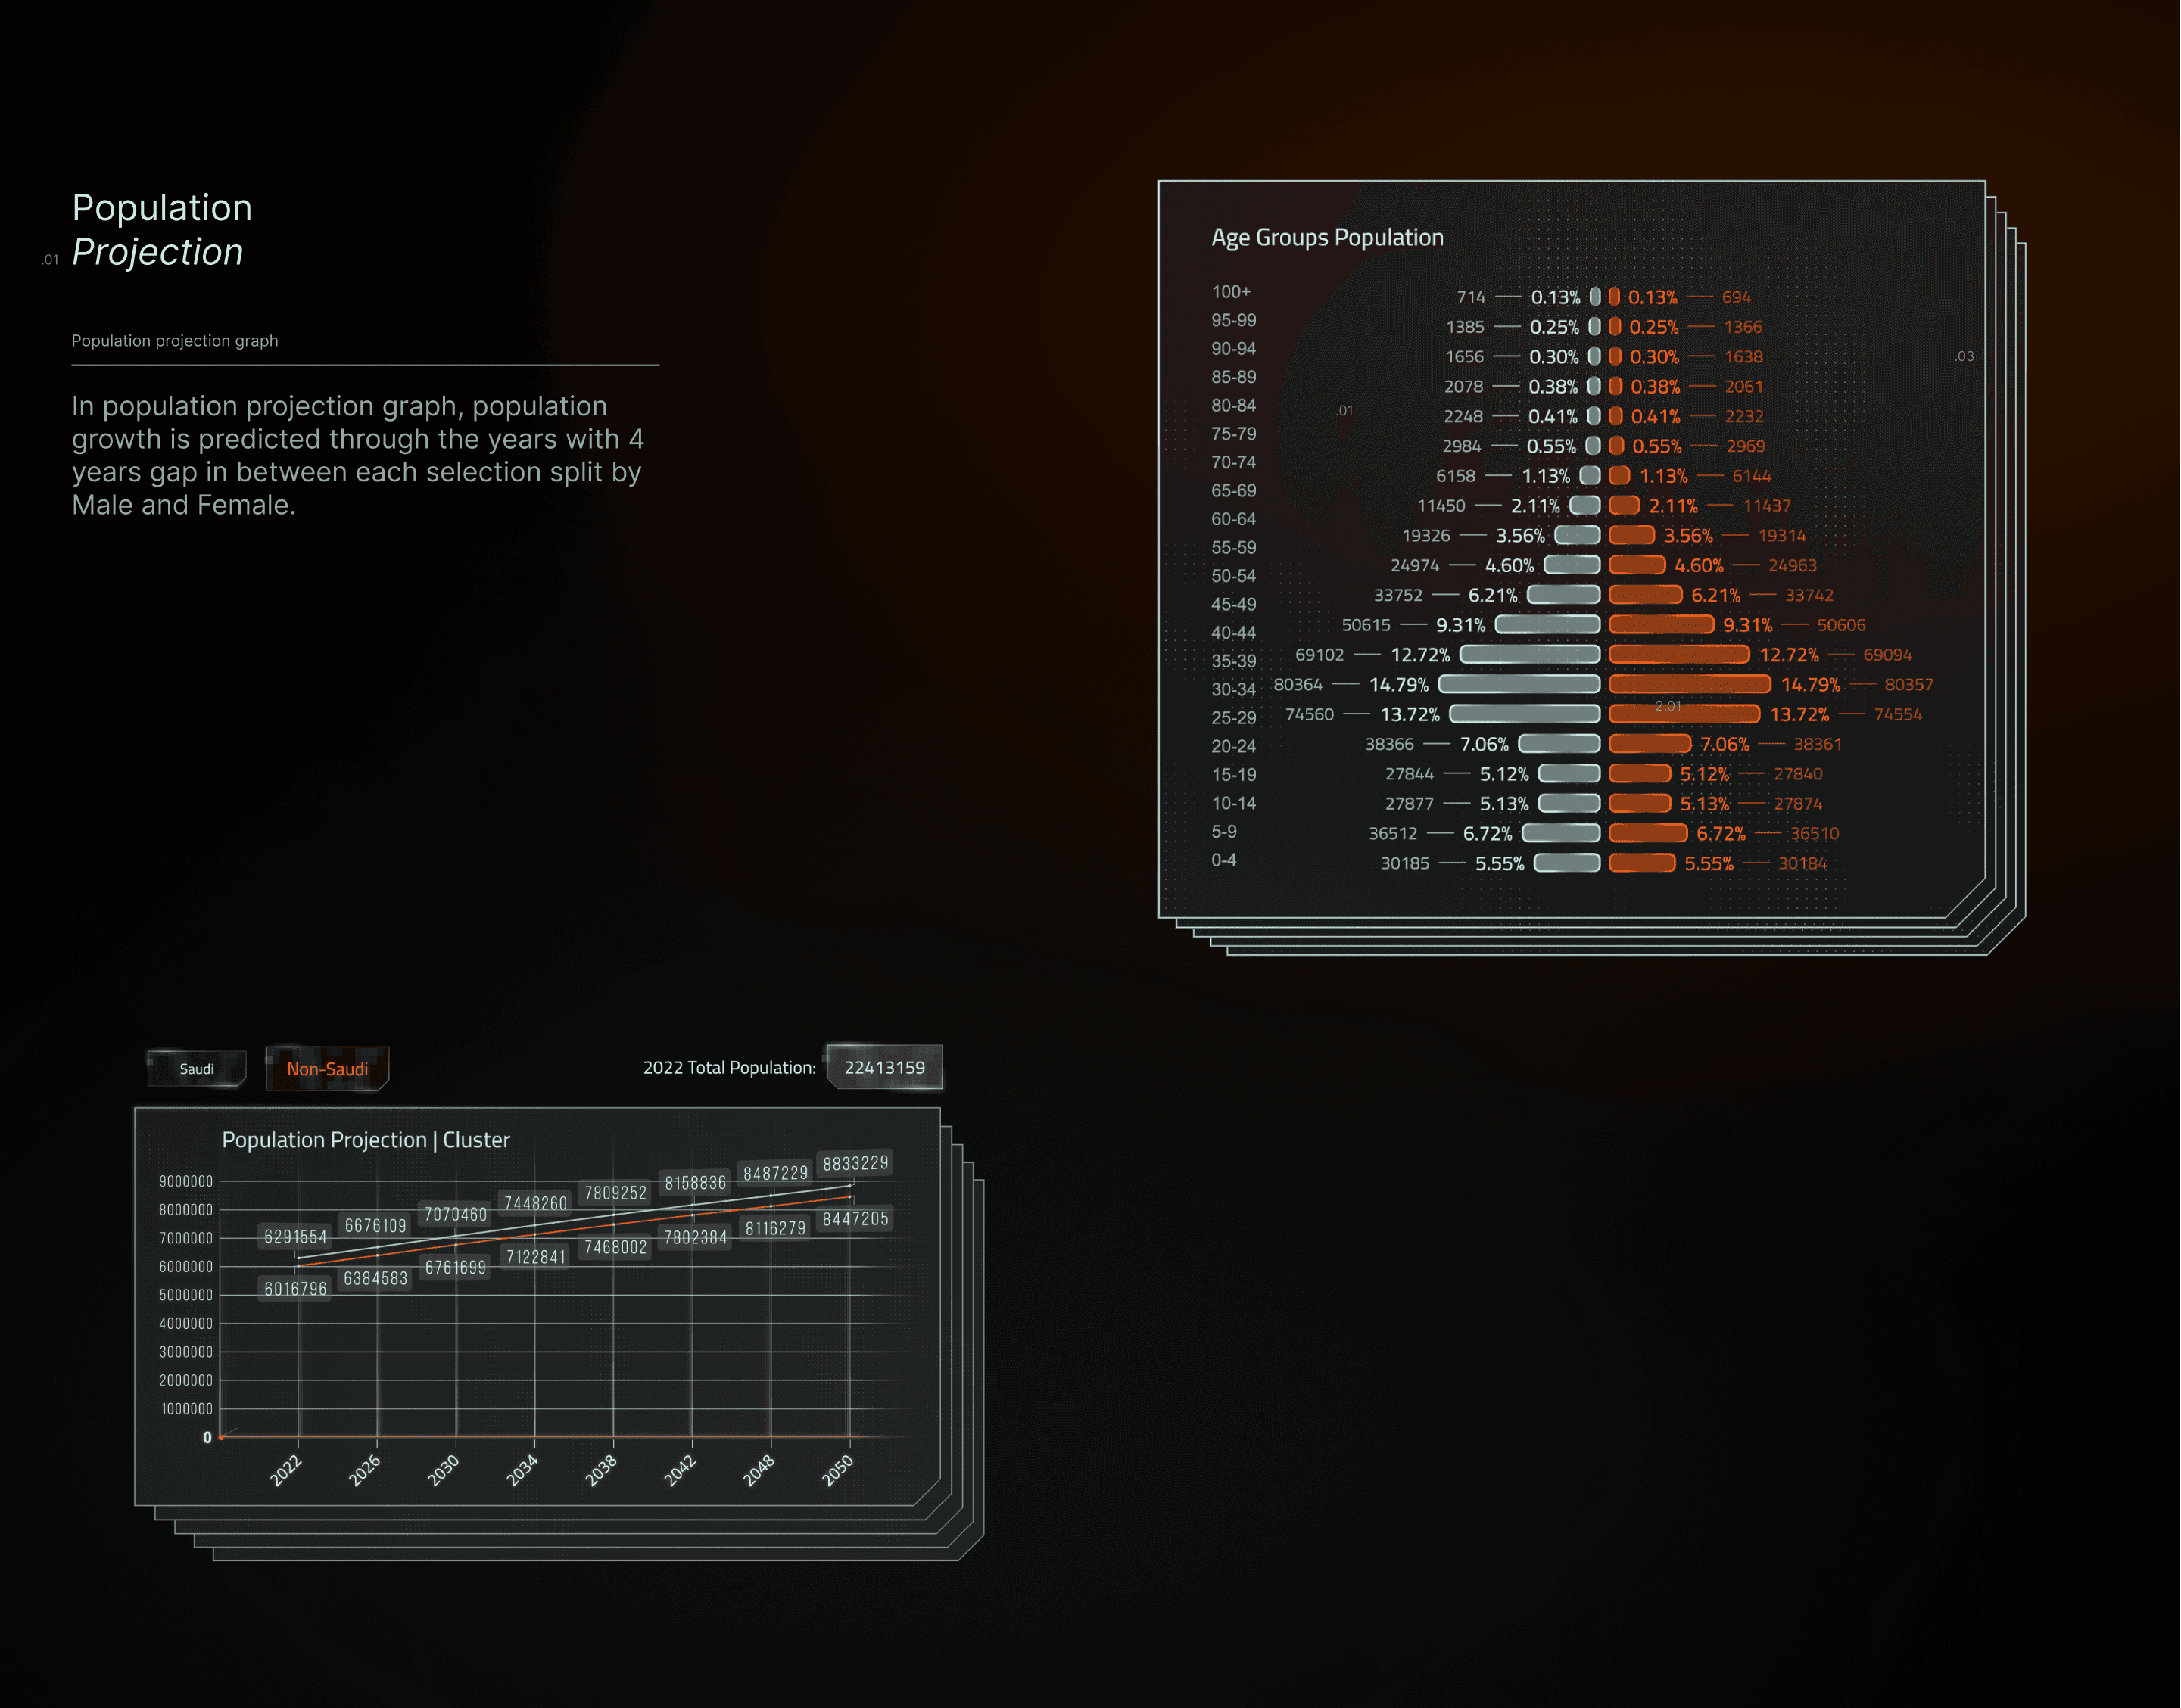Click the orange 30-34 age group bar
The width and height of the screenshot is (2181, 1708).
[x=1689, y=684]
